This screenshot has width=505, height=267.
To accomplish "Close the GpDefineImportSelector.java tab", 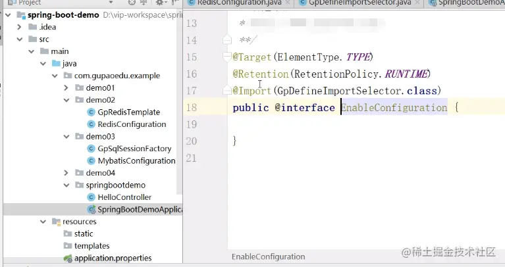I will click(417, 3).
